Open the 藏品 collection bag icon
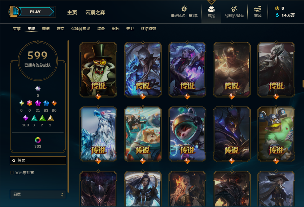304x207 pixels. 211,9
